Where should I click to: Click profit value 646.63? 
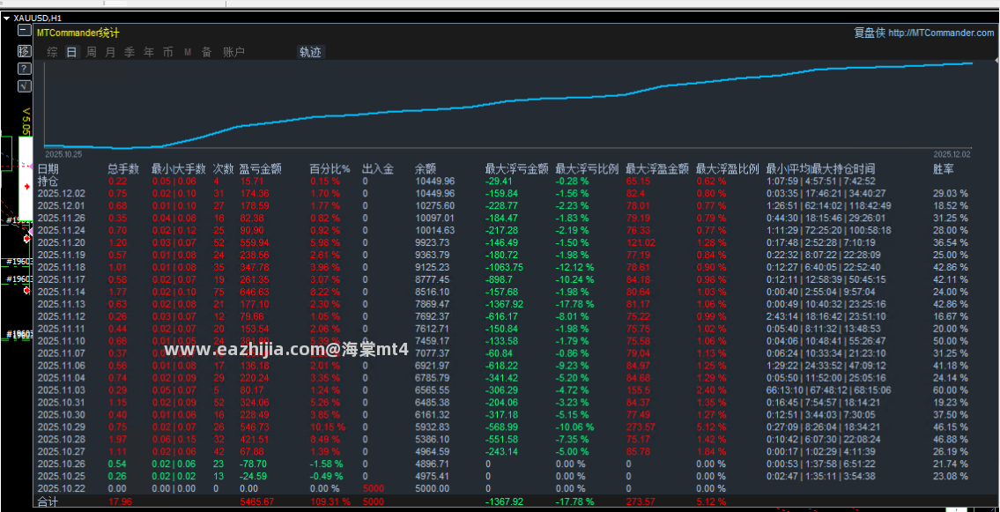254,292
